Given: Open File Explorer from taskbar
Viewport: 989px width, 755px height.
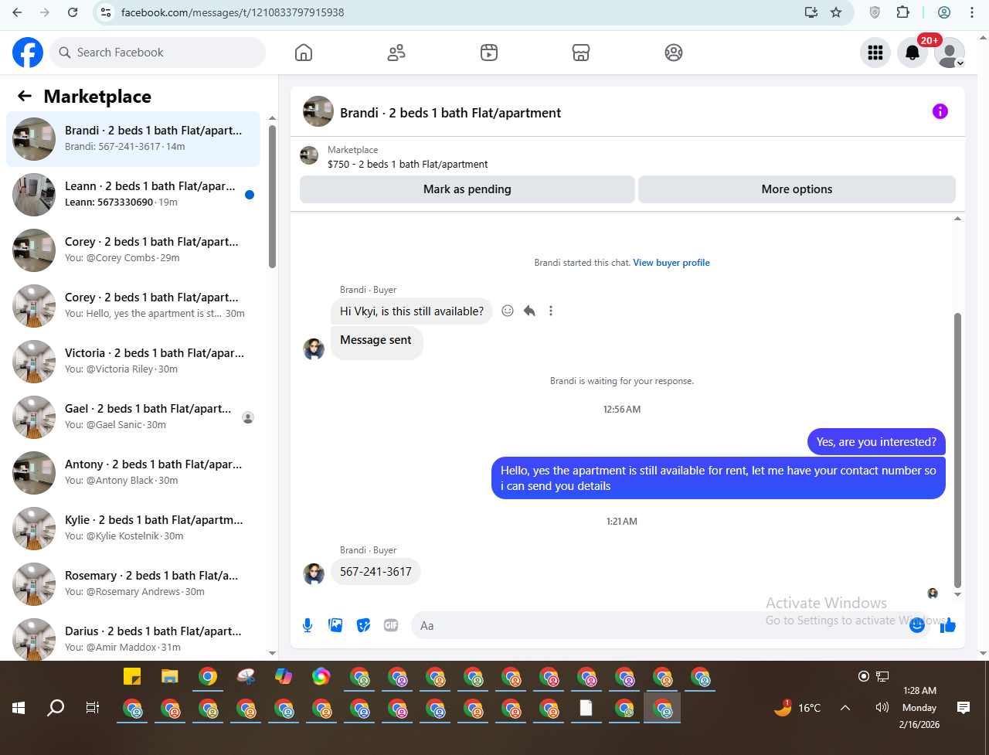Looking at the screenshot, I should click(x=170, y=676).
